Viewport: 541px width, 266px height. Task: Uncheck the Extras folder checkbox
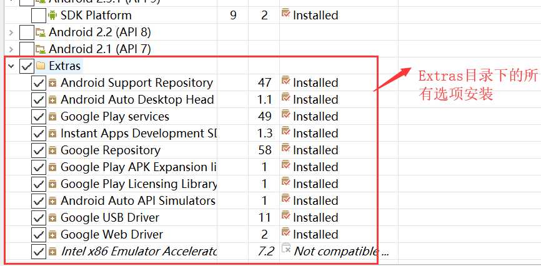point(27,66)
